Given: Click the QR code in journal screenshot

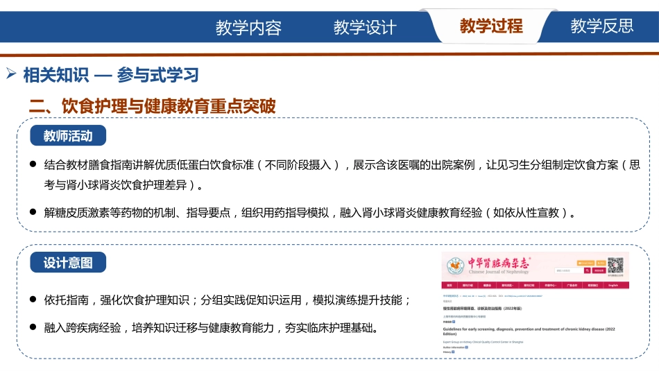Looking at the screenshot, I should click(x=615, y=265).
